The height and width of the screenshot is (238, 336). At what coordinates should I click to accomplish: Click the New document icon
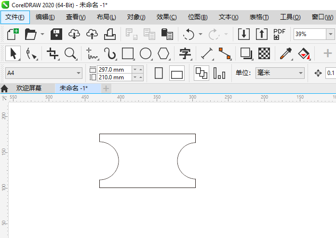[x=13, y=34]
